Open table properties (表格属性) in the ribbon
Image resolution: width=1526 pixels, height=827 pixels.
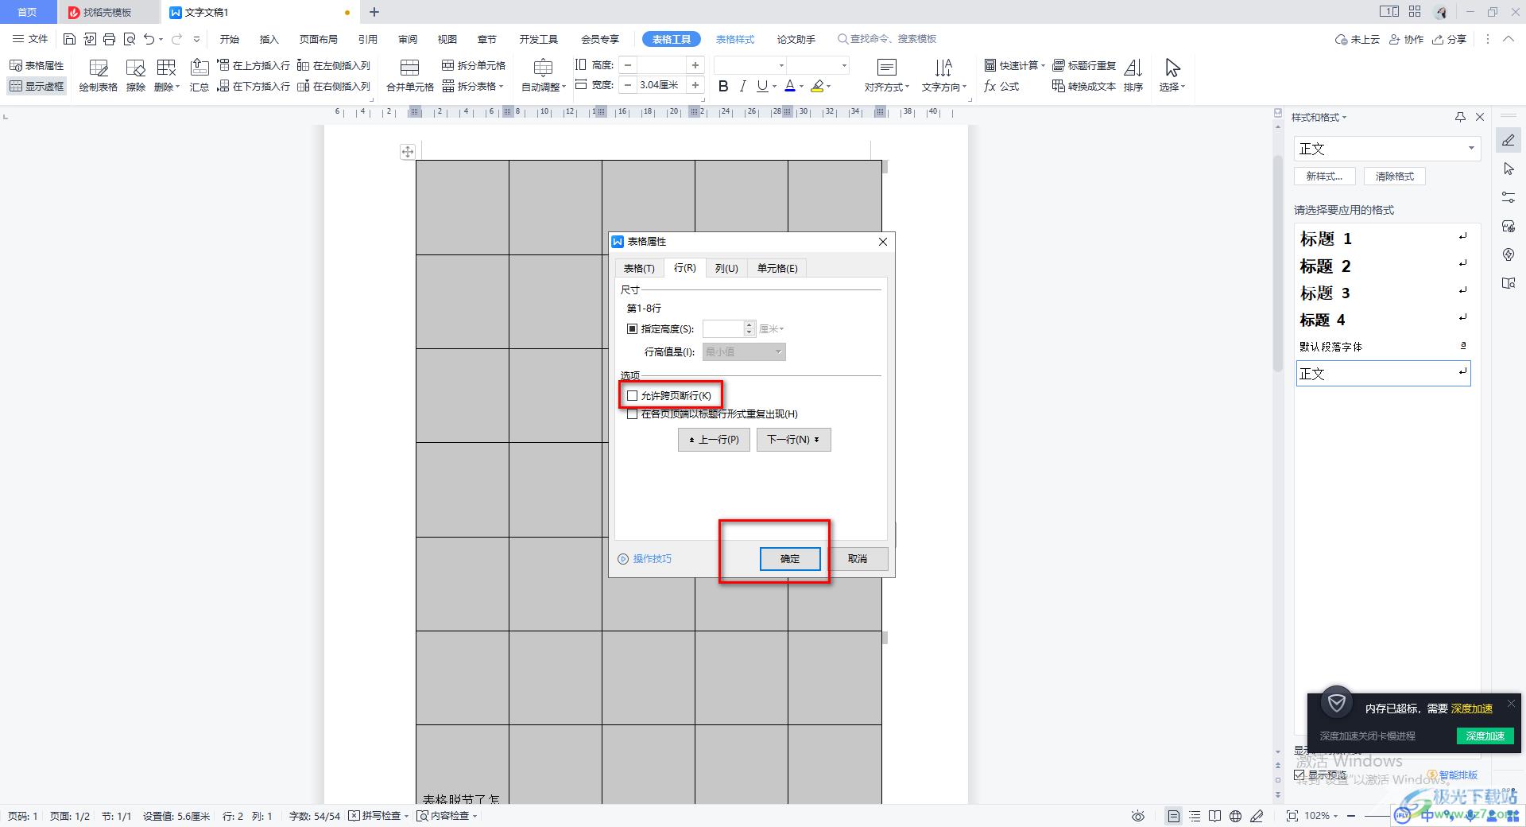click(37, 65)
